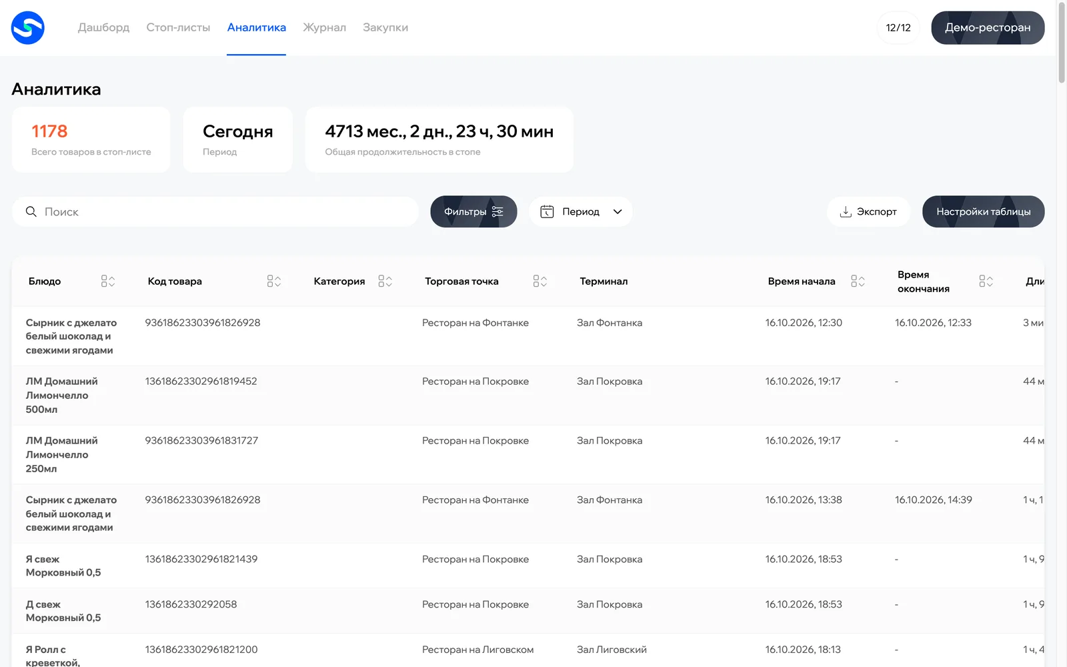Image resolution: width=1067 pixels, height=667 pixels.
Task: Select the Аналитика tab
Action: pyautogui.click(x=257, y=27)
